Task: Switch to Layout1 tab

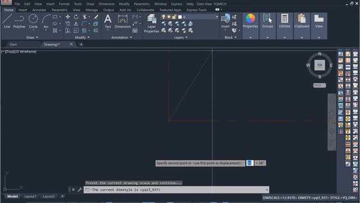Action: [30, 196]
